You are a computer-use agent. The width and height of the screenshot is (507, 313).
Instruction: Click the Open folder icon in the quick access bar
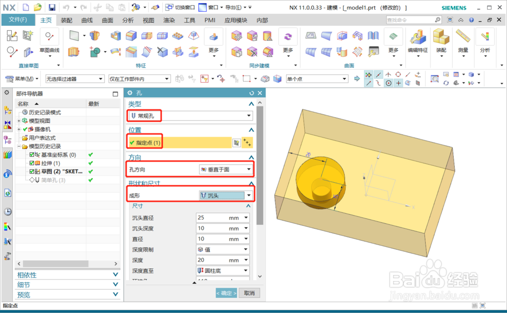click(38, 7)
